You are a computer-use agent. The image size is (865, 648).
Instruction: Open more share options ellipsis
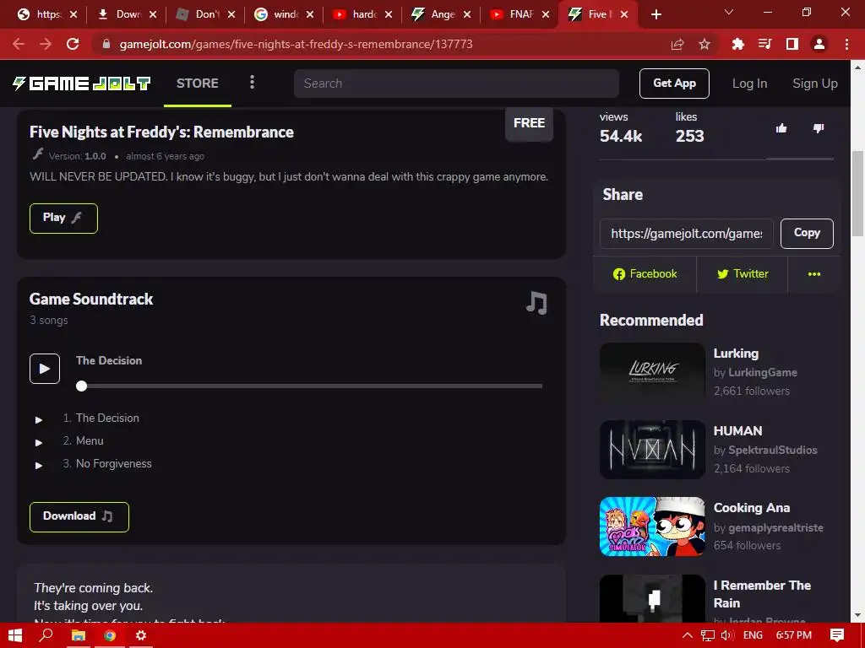pos(813,274)
